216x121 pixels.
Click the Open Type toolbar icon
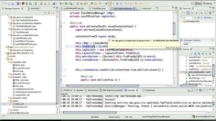(x=92, y=4)
